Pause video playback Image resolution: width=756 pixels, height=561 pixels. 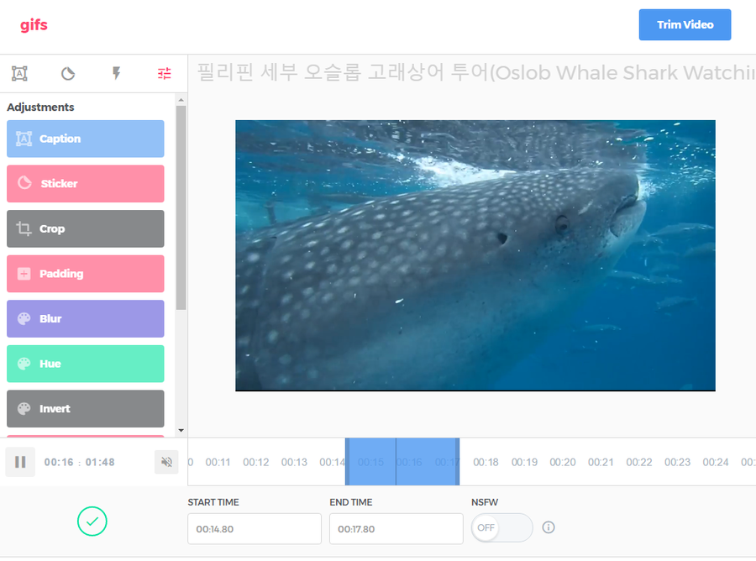point(19,461)
